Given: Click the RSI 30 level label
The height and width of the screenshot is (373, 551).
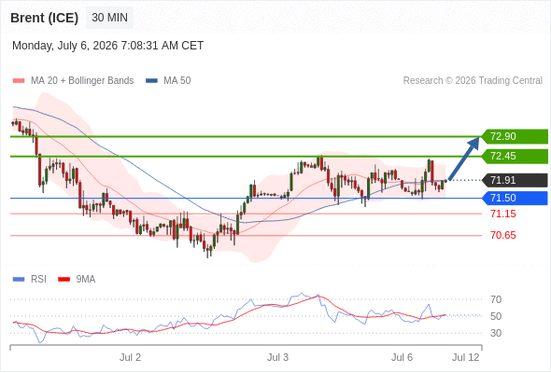Looking at the screenshot, I should tap(496, 333).
